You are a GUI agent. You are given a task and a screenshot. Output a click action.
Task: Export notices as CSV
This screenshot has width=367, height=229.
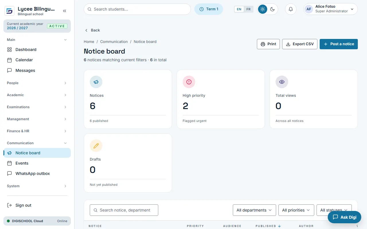tap(300, 44)
